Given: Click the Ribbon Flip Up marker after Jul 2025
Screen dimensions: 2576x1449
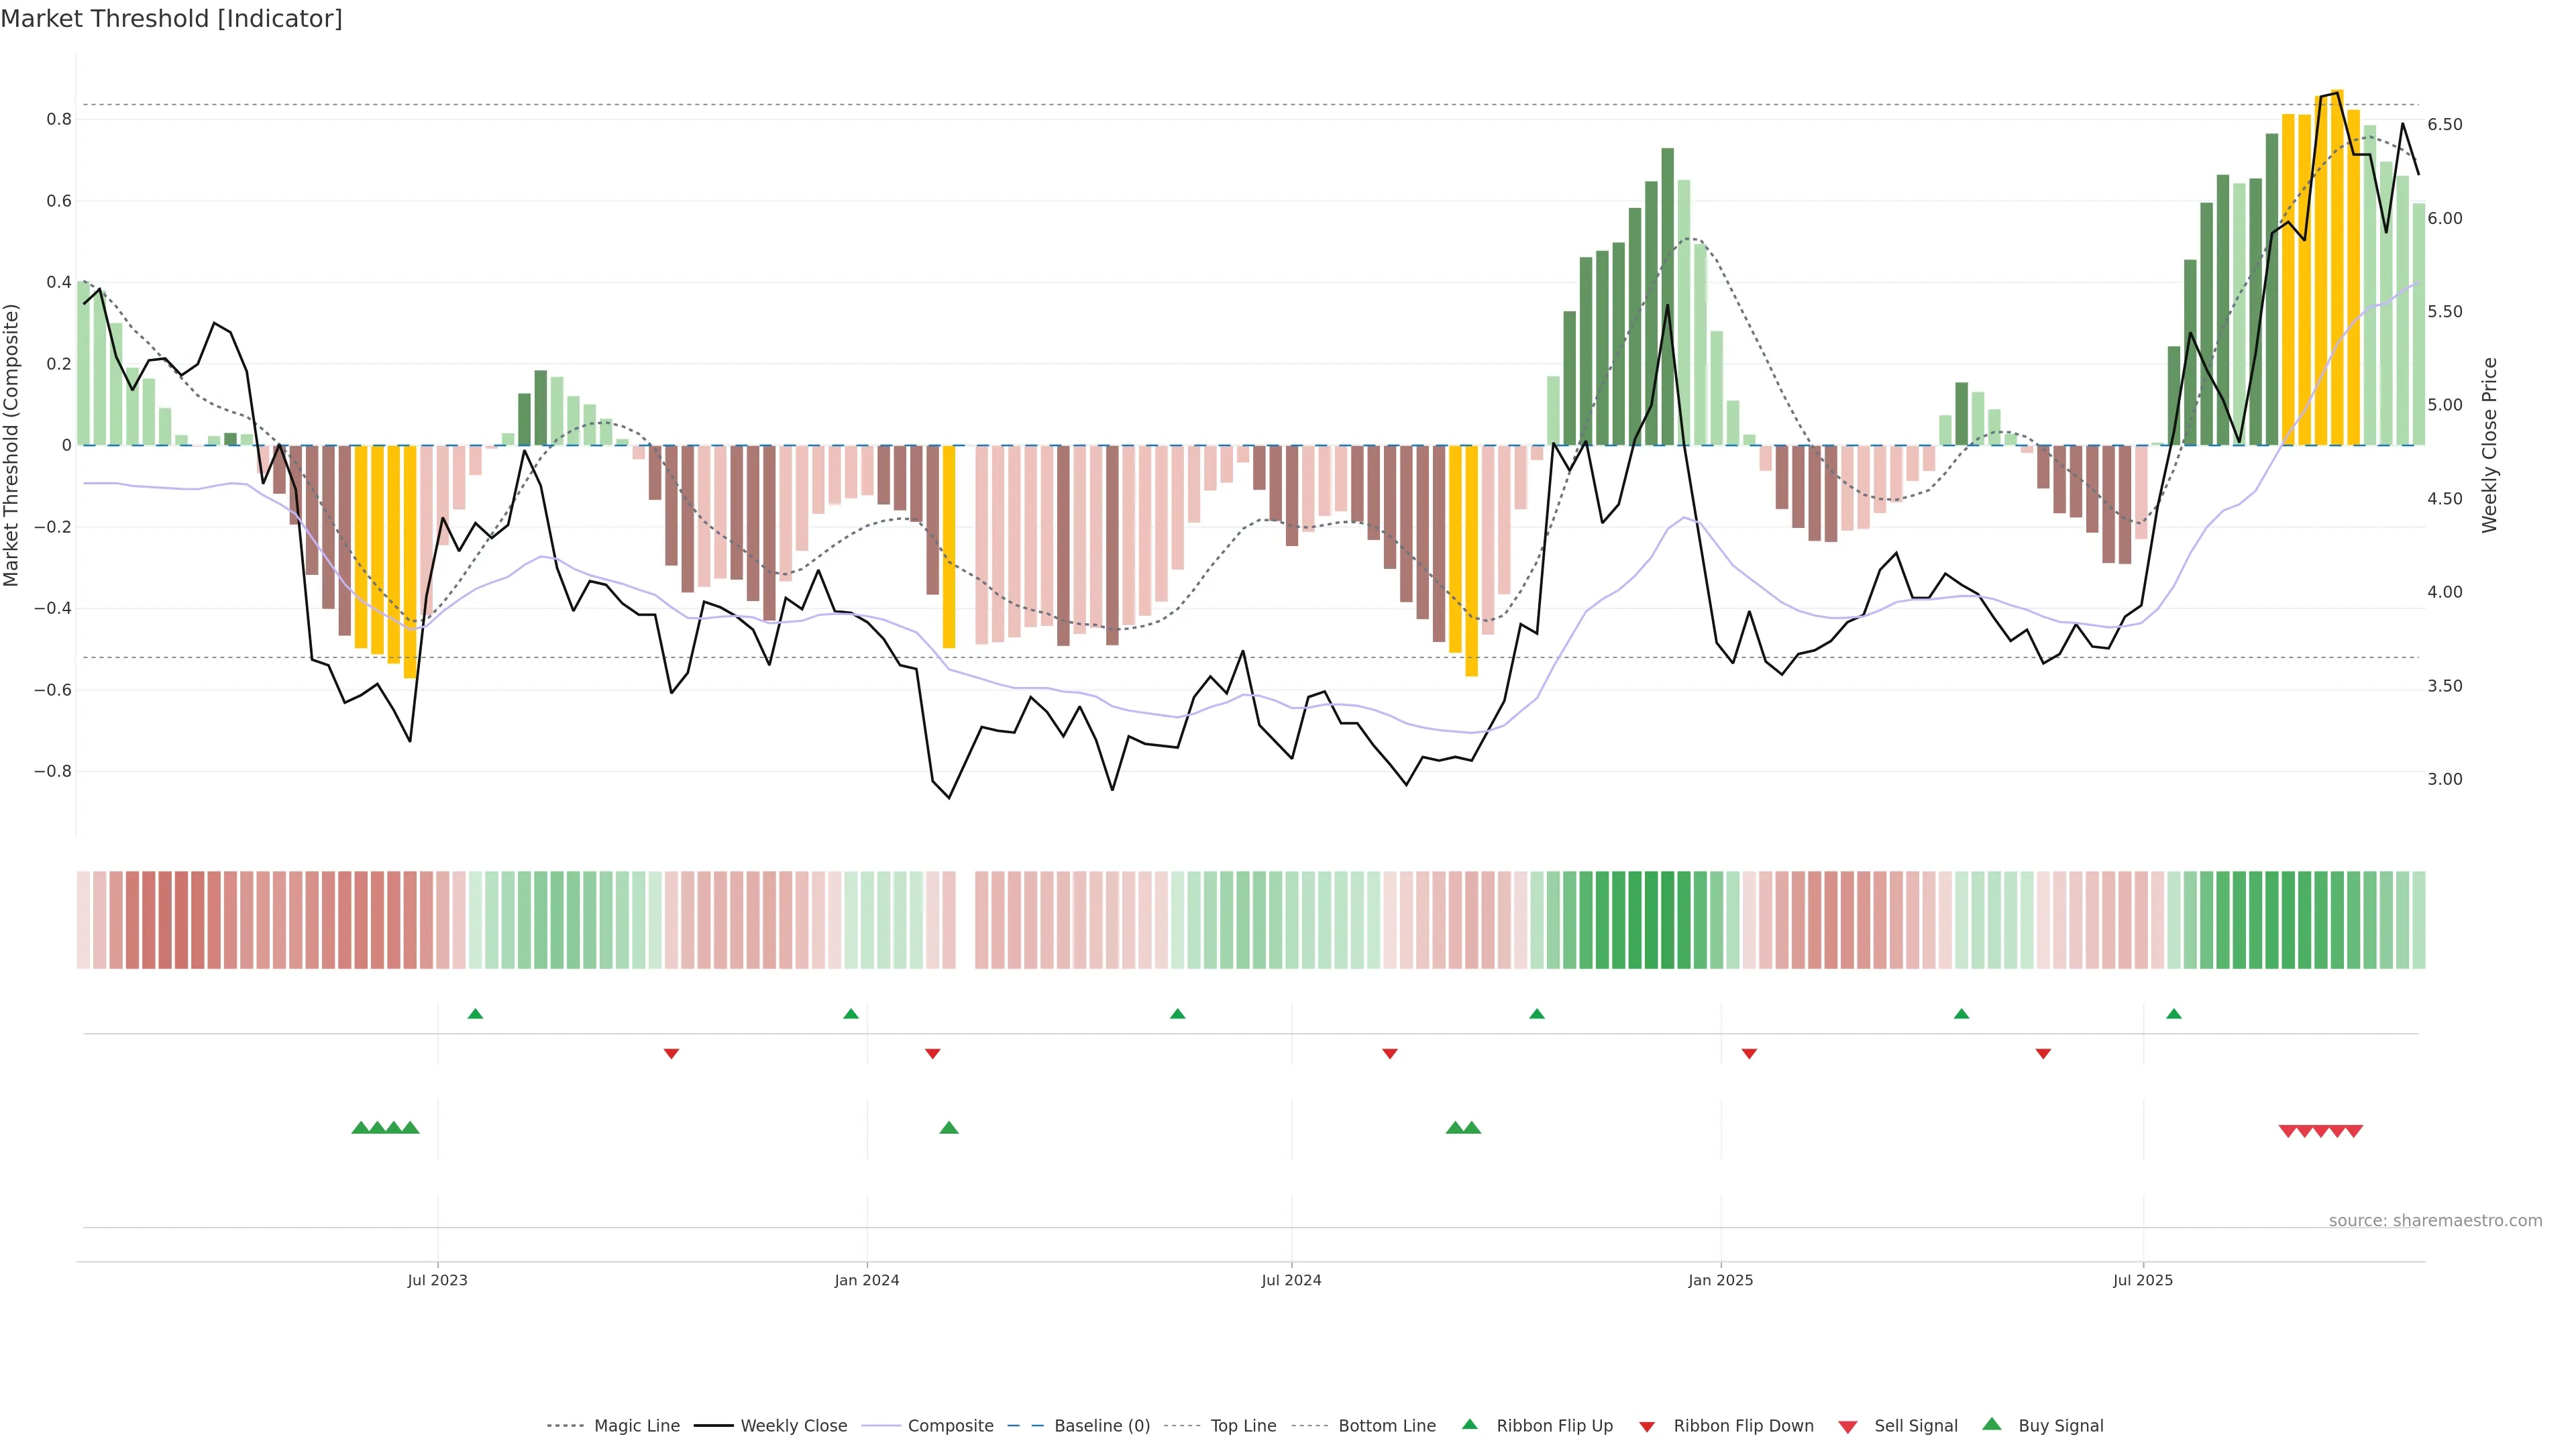Looking at the screenshot, I should [2174, 1014].
